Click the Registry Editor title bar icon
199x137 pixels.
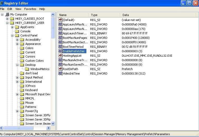pos(1,3)
